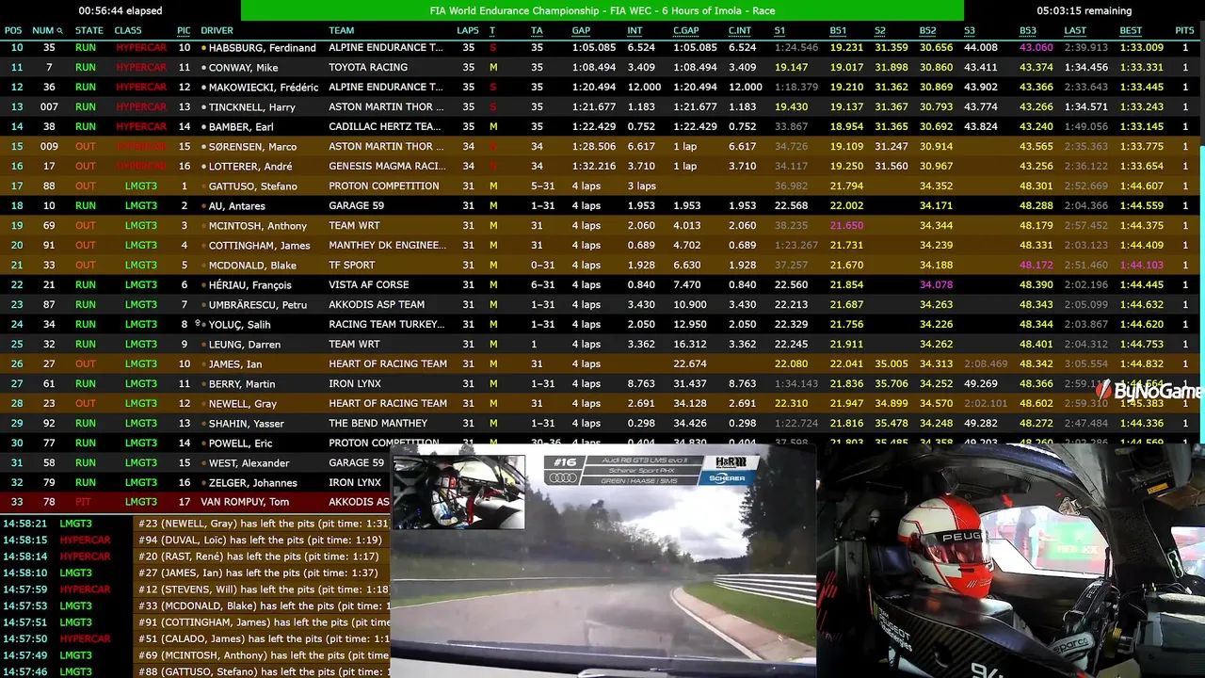Click team THE BEND MANTHEY
The image size is (1205, 678).
[x=378, y=424]
